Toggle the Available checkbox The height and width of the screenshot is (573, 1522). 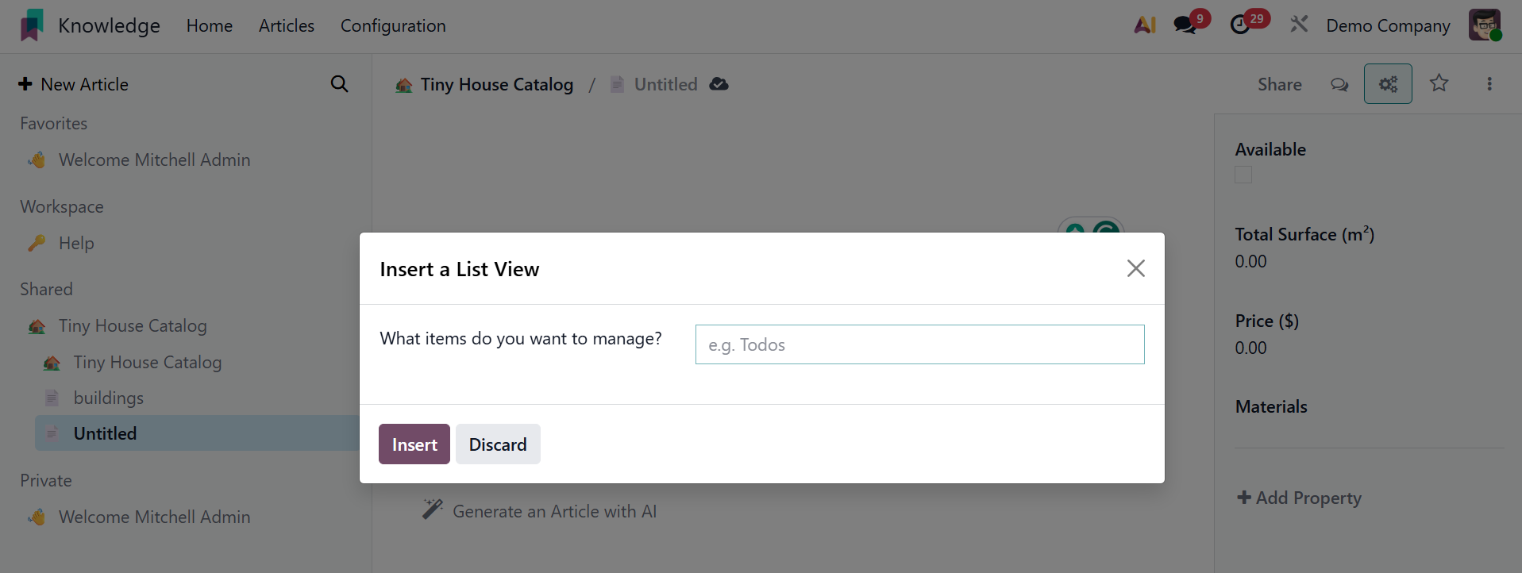[x=1243, y=175]
